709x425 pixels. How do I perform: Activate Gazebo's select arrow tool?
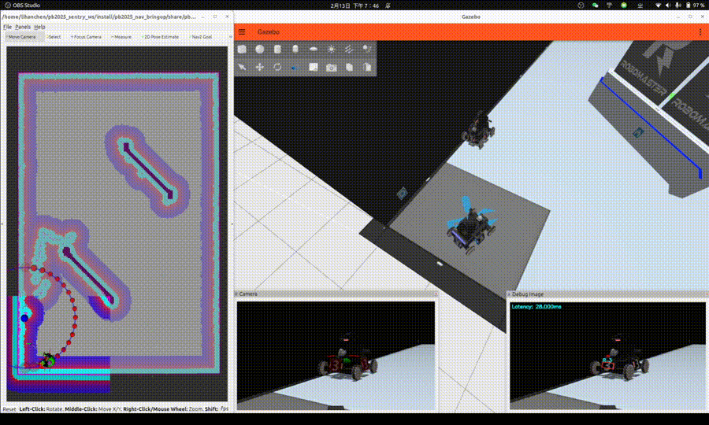coord(242,67)
